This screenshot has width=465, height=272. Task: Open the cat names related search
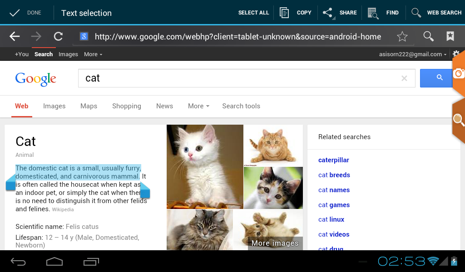point(334,190)
